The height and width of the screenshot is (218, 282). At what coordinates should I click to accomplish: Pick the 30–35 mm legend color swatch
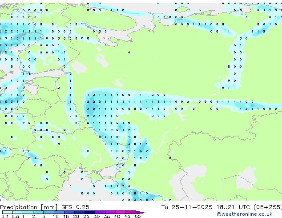tap(100, 212)
